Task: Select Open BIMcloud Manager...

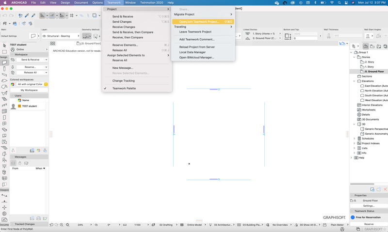Action: pos(203,57)
